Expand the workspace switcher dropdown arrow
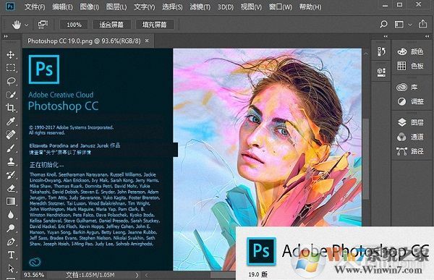This screenshot has height=280, width=434. point(410,25)
